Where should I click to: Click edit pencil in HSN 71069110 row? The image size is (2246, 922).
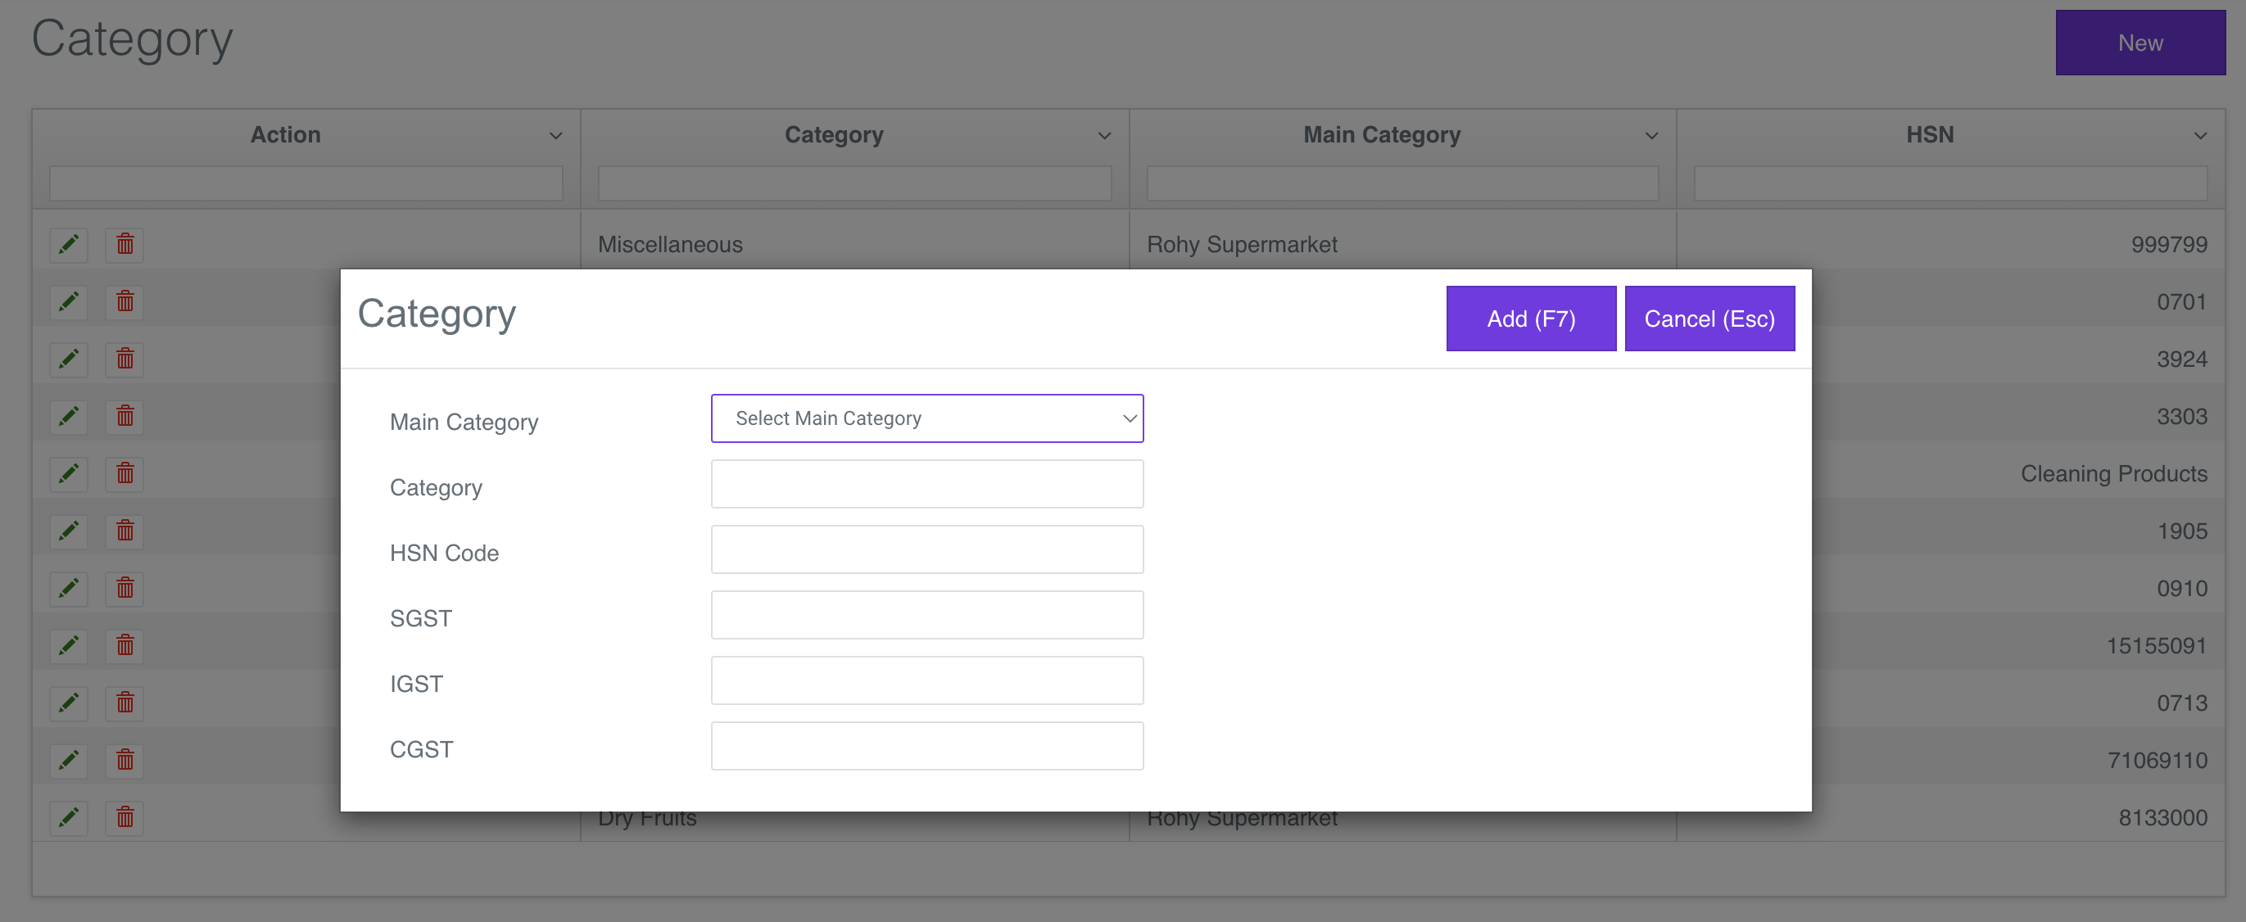(69, 760)
